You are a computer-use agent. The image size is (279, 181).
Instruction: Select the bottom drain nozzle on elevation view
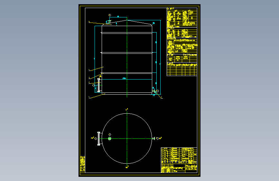click(x=153, y=91)
